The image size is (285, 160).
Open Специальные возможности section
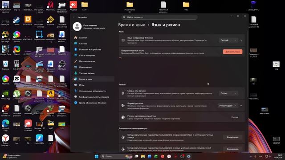pyautogui.click(x=94, y=91)
